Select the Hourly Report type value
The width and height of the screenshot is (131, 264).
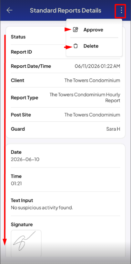coord(85,98)
